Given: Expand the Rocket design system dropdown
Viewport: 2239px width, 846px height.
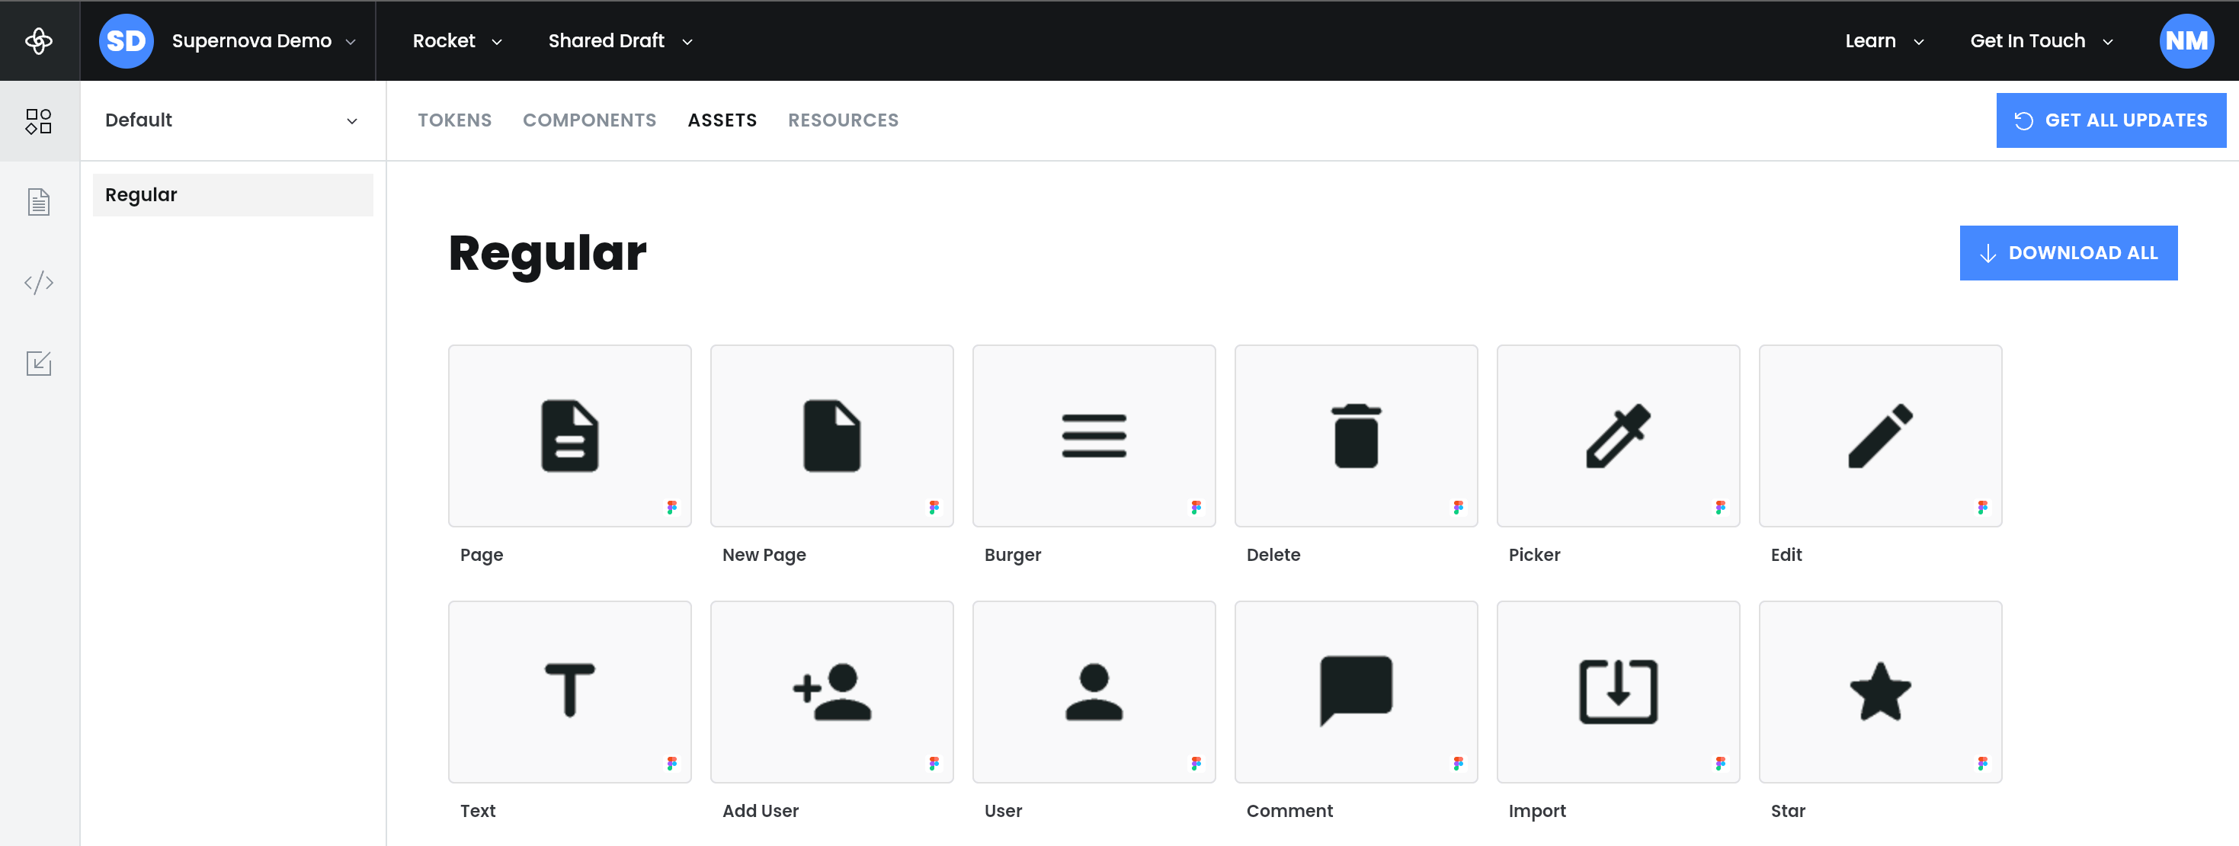Looking at the screenshot, I should [457, 41].
